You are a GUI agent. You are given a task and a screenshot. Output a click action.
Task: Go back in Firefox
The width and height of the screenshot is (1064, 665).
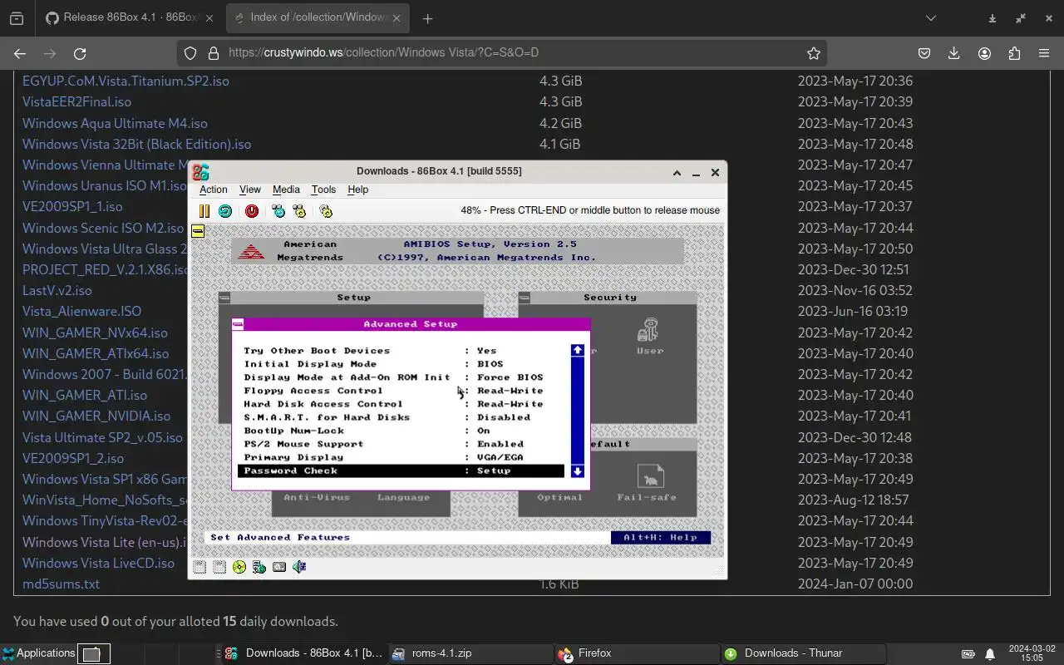20,53
